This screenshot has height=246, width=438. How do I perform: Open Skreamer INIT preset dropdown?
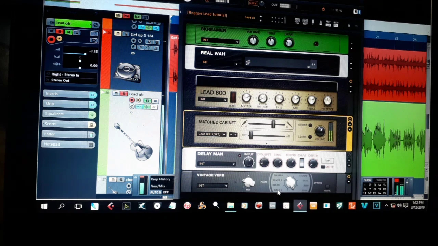pyautogui.click(x=220, y=41)
